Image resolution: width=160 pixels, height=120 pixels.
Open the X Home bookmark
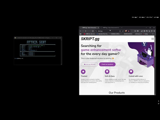[137, 34]
